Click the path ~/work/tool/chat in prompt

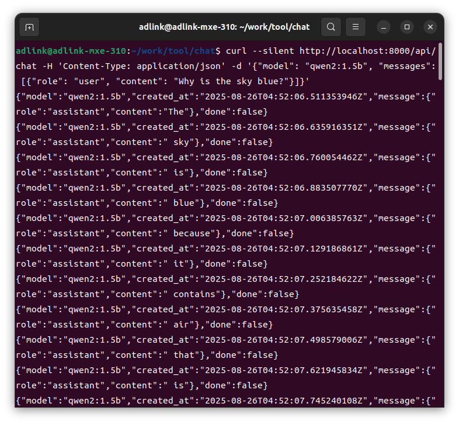click(173, 51)
